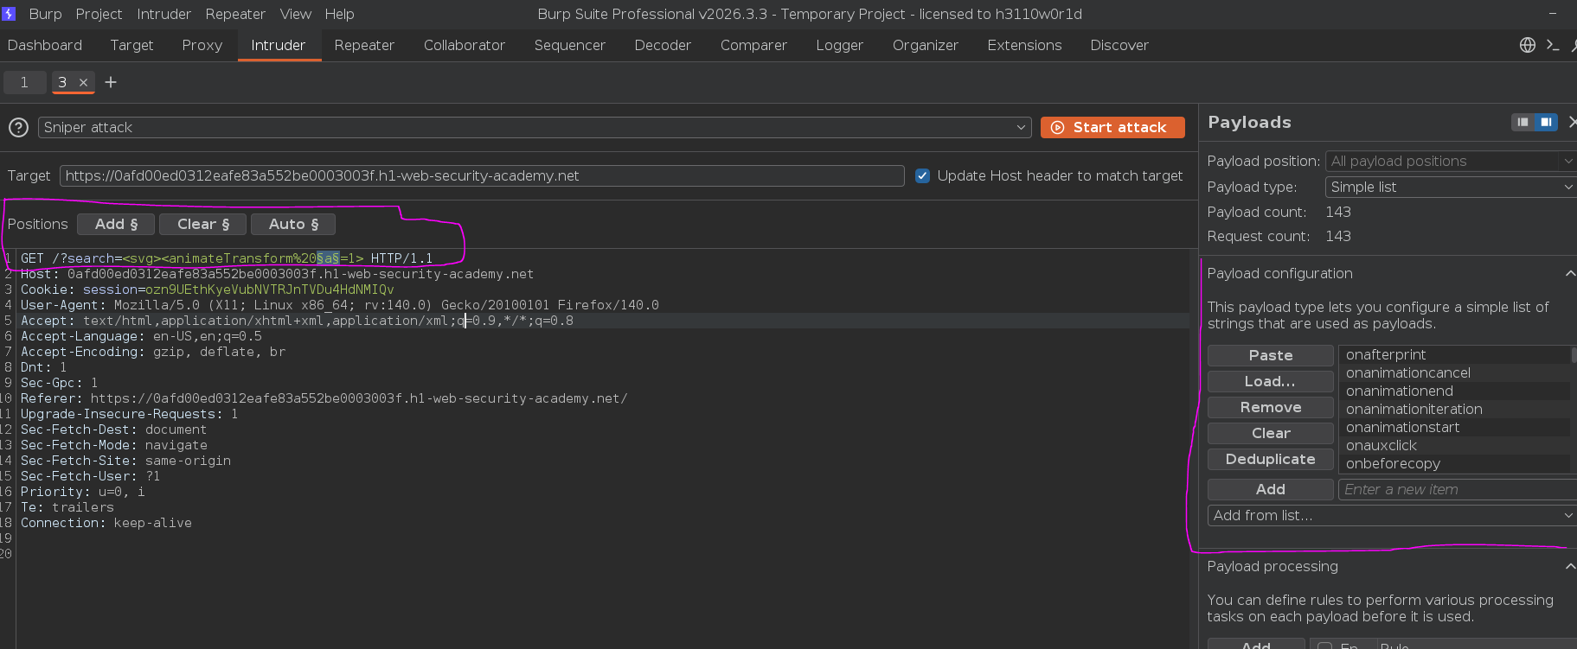Select onanimationiteration in the payload list
1577x649 pixels.
pos(1454,409)
